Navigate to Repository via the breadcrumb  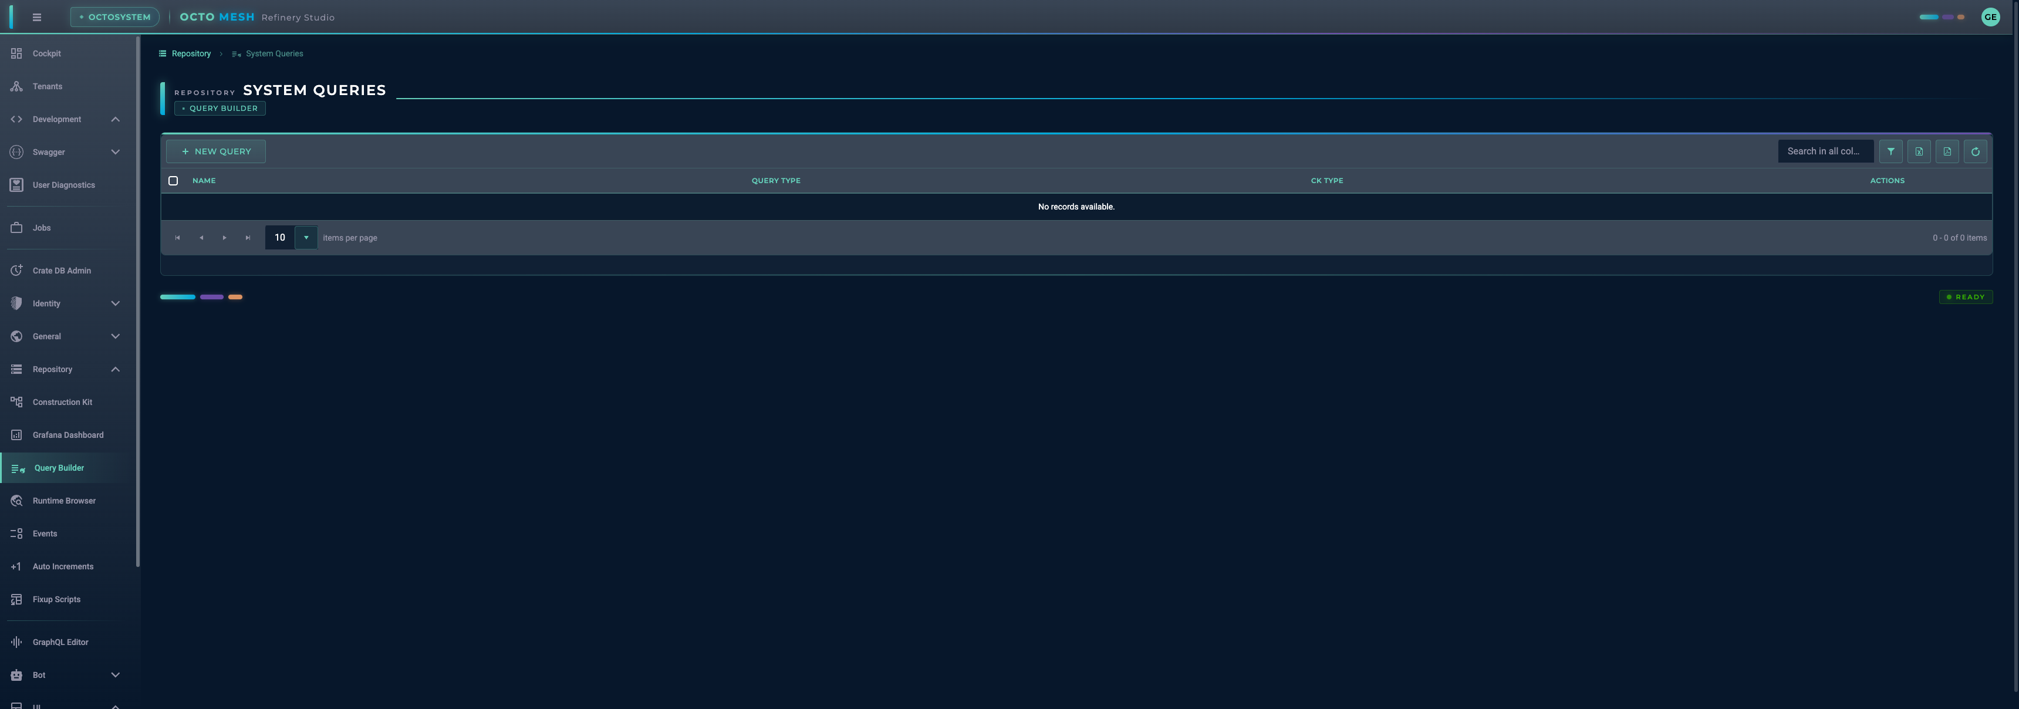point(191,53)
